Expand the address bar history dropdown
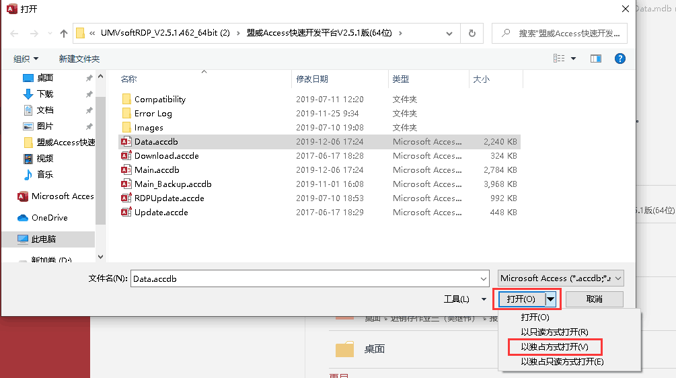 click(449, 33)
